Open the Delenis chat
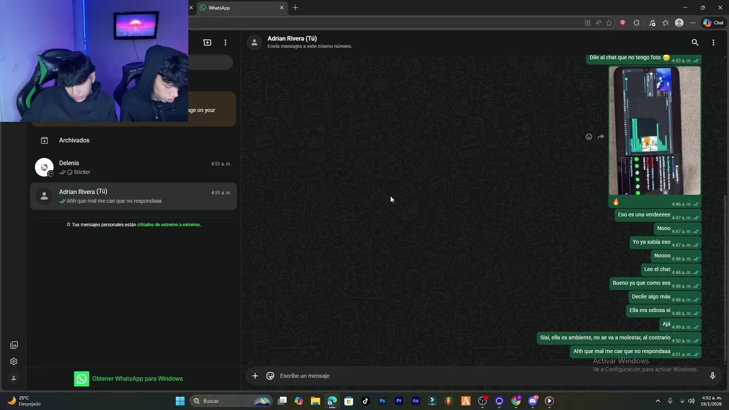 pos(133,167)
